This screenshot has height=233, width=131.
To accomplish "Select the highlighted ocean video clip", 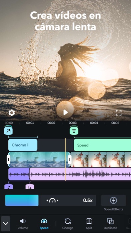I will click(39, 159).
